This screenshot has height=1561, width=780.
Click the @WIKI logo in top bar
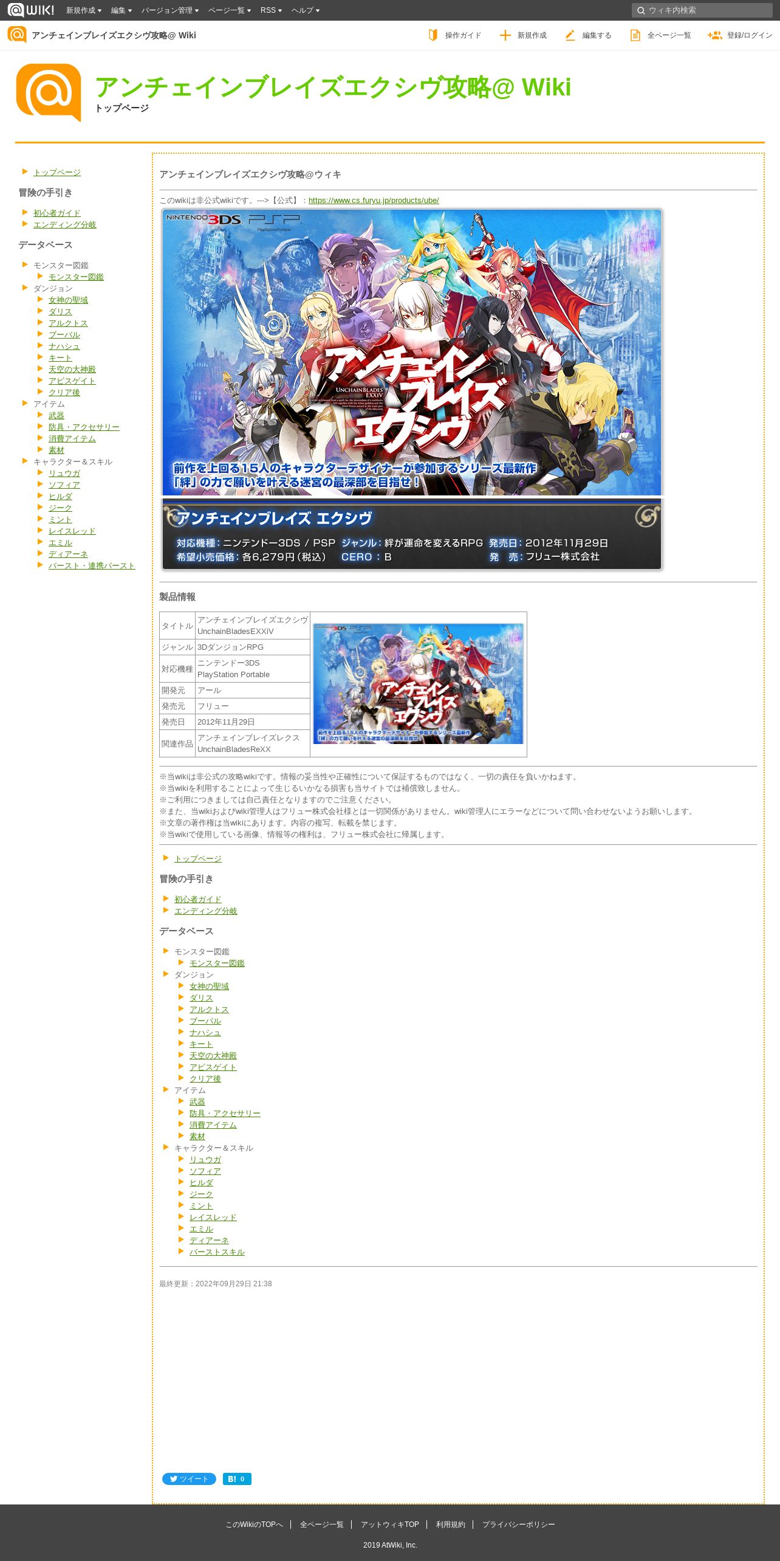coord(30,10)
